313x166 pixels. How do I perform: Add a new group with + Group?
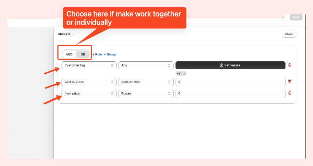pyautogui.click(x=110, y=54)
